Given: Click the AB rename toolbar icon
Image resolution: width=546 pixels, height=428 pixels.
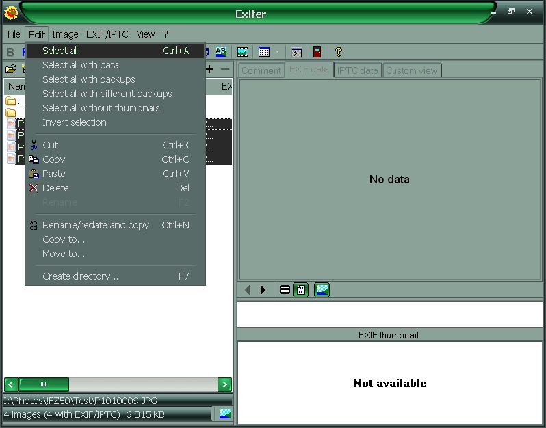Looking at the screenshot, I should [x=220, y=52].
